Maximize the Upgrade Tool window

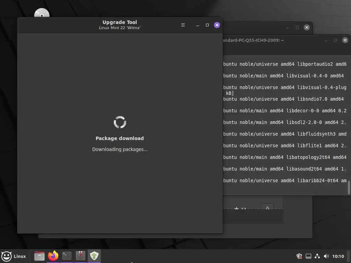(207, 25)
